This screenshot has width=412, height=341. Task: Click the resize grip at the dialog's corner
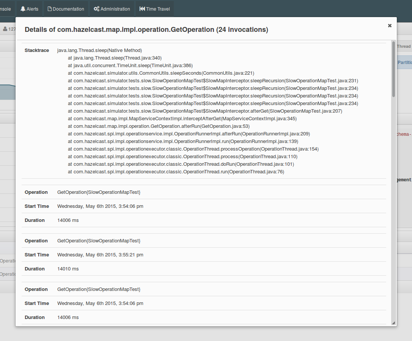point(393,323)
